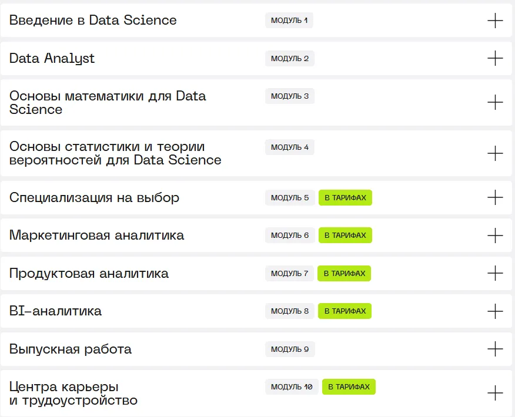Image resolution: width=515 pixels, height=417 pixels.
Task: Expand the Центра карьеры и трудоустройство row
Action: (495, 393)
